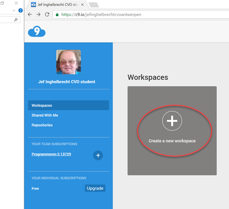Close the Jef Inghelbrecht browser tab
The width and height of the screenshot is (229, 209).
(x=82, y=5)
